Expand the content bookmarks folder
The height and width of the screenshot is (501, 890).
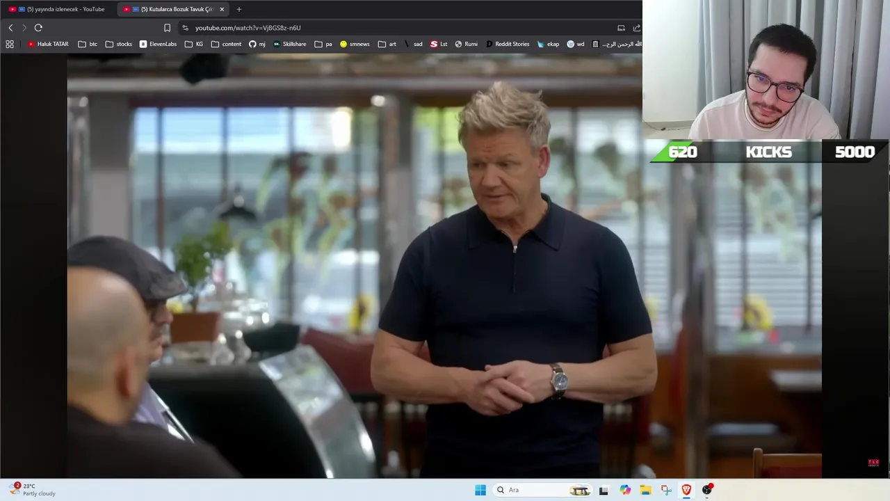226,44
